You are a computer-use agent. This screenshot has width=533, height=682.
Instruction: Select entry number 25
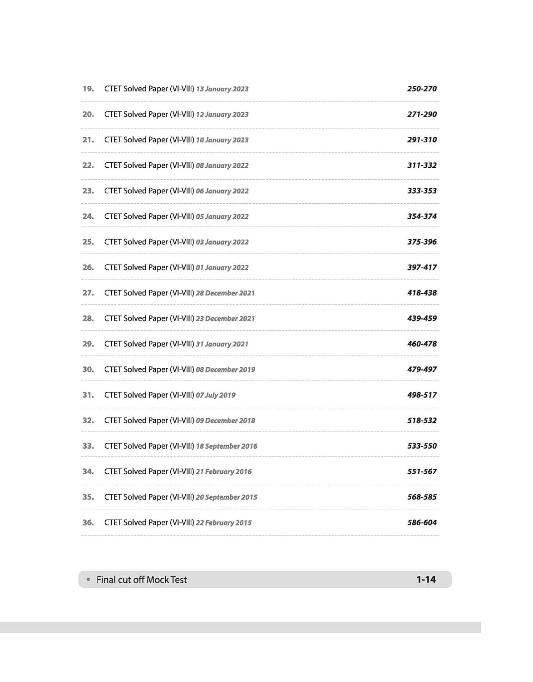tap(88, 241)
